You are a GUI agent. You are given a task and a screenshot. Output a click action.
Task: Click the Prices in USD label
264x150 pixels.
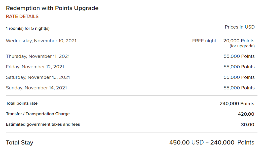(x=240, y=27)
